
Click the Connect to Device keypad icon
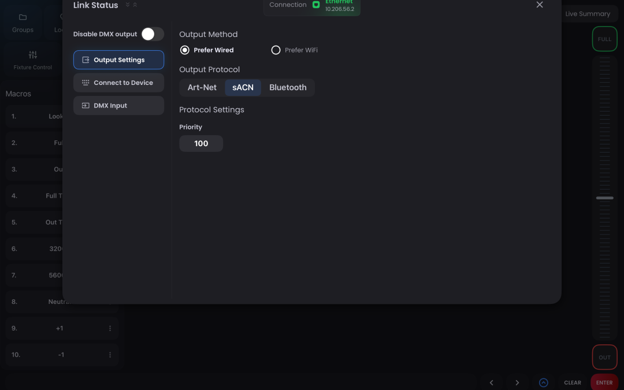[x=86, y=83]
